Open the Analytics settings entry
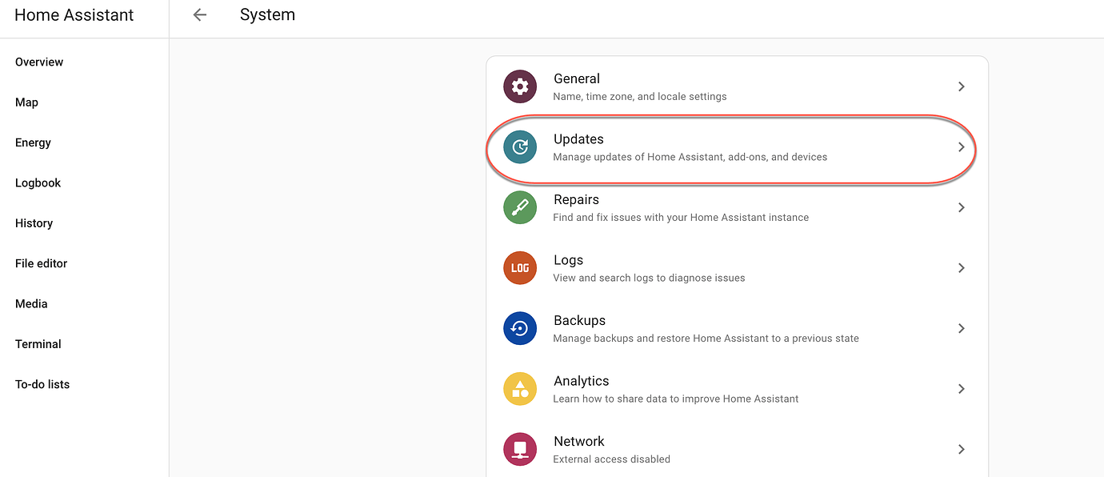Screen dimensions: 1104x477 (x=675, y=389)
